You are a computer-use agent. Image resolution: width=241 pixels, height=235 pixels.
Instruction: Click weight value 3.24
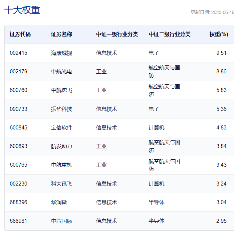coord(221,184)
